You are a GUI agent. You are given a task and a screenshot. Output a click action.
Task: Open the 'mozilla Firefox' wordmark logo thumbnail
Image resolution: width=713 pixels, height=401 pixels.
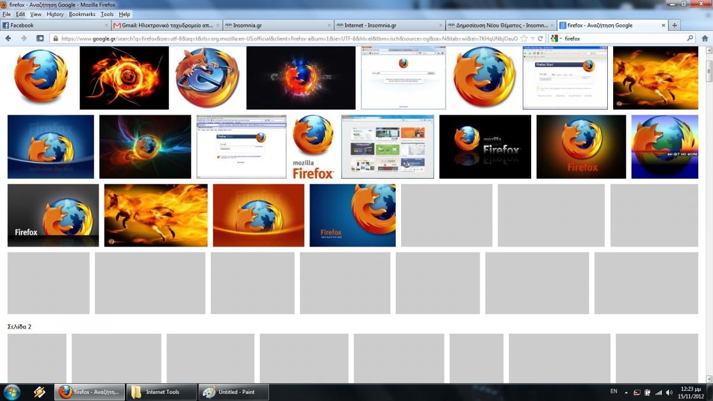[x=313, y=147]
